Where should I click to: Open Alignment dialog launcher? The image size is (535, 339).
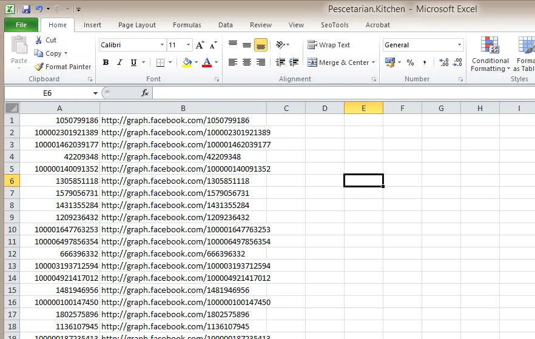(x=374, y=79)
